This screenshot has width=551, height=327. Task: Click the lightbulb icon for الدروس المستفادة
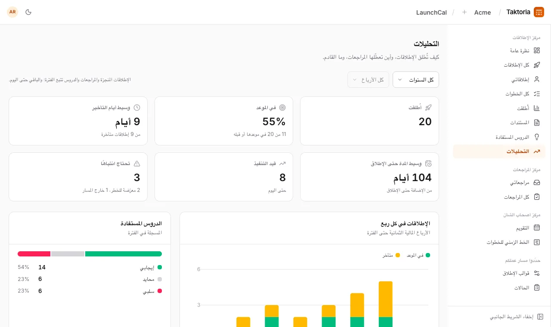537,137
